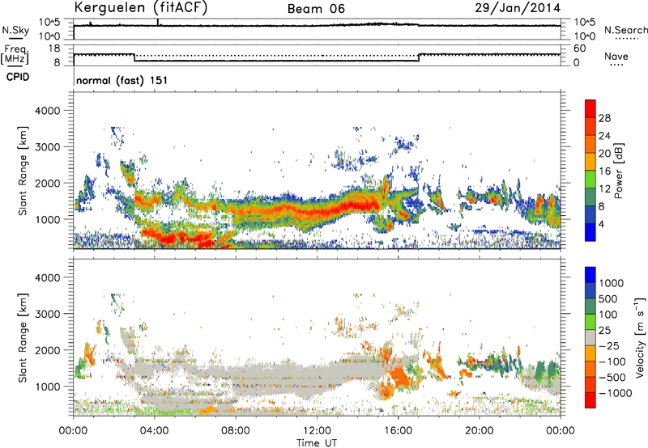Click the '16' power colorbar label

pyautogui.click(x=604, y=171)
